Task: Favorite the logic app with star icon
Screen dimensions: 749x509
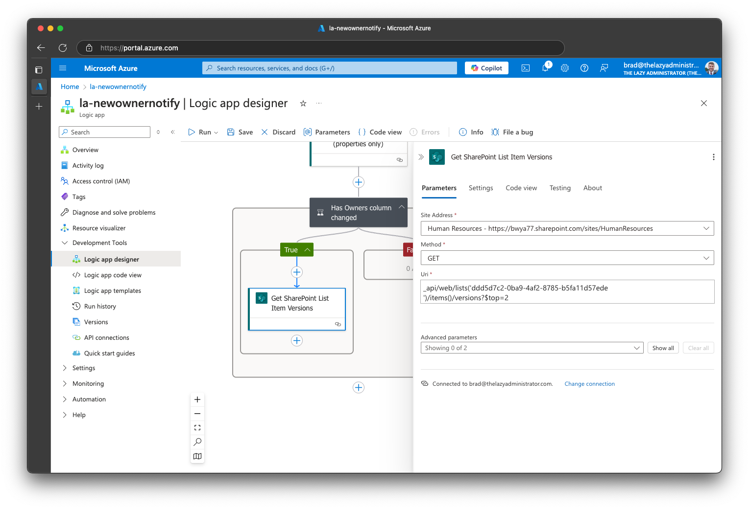Action: pyautogui.click(x=303, y=103)
